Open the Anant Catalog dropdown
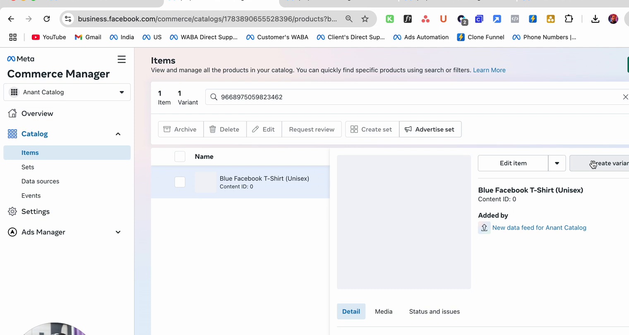The width and height of the screenshot is (629, 335). 67,92
